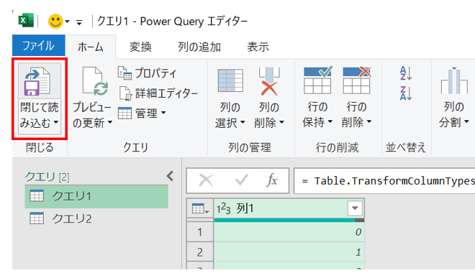Select クエリ2 in the queries list
Viewport: 475px width, 273px height.
pyautogui.click(x=96, y=218)
